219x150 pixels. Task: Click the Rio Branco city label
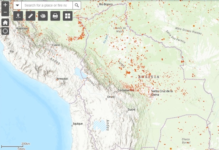(105, 4)
